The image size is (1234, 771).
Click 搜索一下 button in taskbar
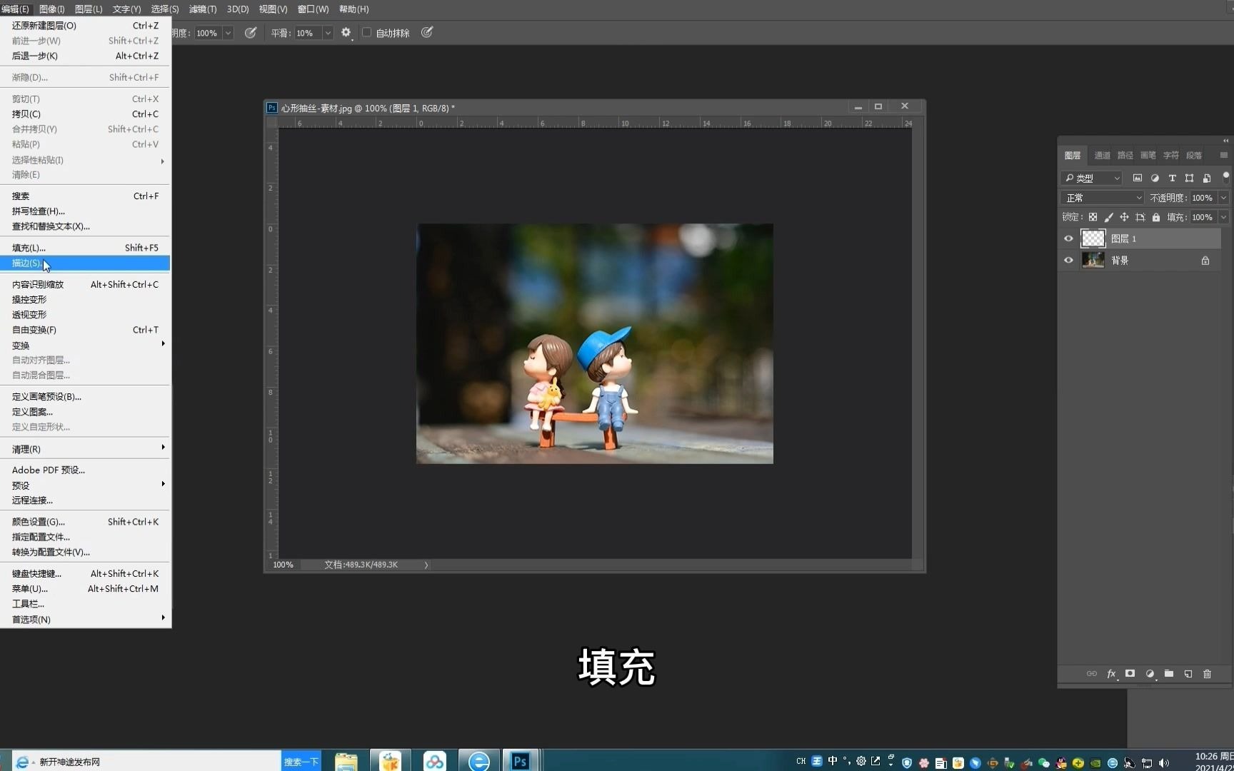point(301,761)
